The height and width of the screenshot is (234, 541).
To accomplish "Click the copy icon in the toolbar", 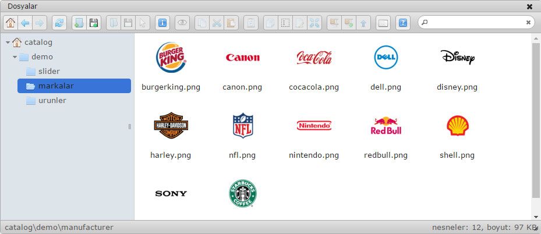I will pos(202,23).
